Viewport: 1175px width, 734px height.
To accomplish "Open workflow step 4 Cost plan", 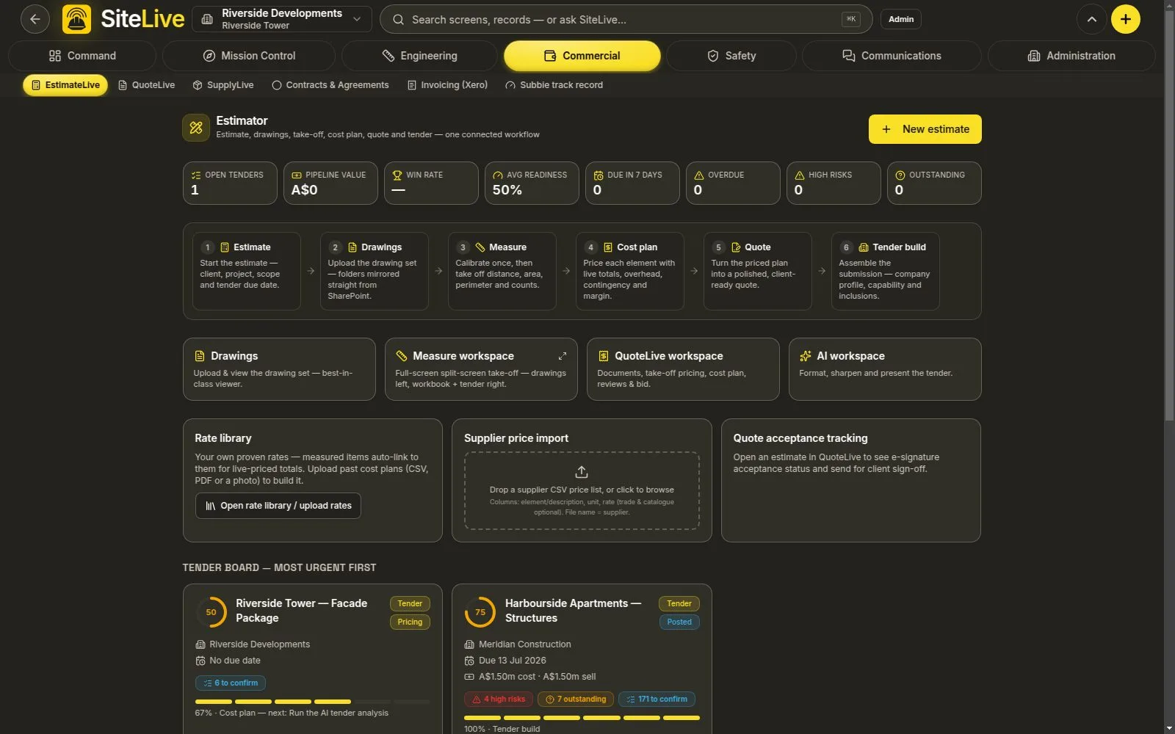I will point(629,271).
